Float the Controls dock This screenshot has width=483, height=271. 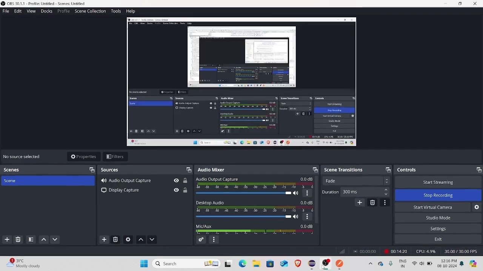click(x=479, y=170)
